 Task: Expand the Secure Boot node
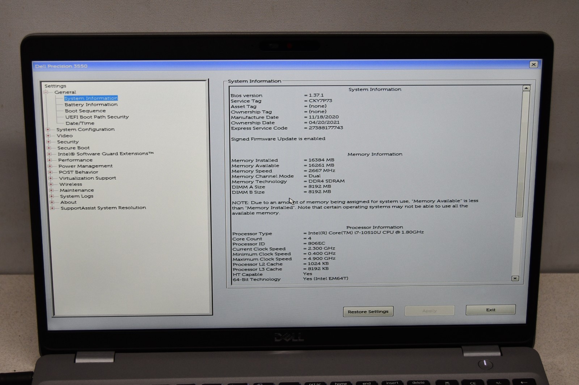(48, 148)
